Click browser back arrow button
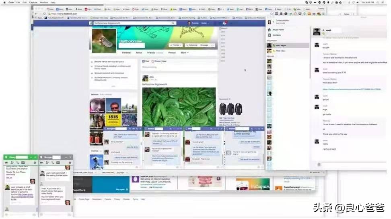Screen dimensions: 391x219 [37, 14]
